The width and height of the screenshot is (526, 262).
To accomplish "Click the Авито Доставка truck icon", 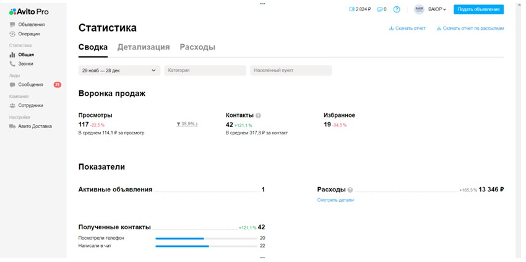I will pyautogui.click(x=12, y=126).
